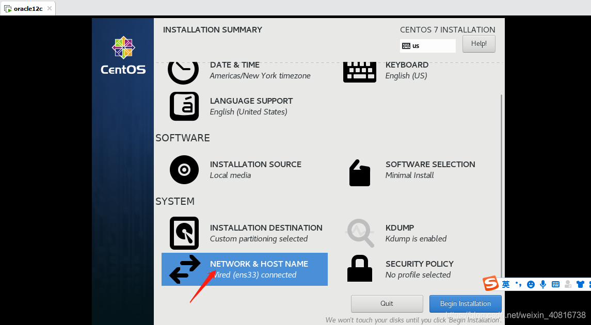591x325 pixels.
Task: Click the Sogou input method S icon
Action: [x=491, y=284]
